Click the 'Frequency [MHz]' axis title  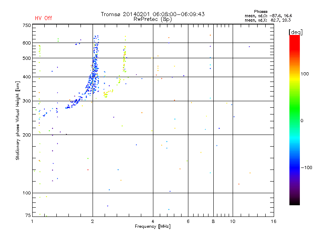(153, 227)
